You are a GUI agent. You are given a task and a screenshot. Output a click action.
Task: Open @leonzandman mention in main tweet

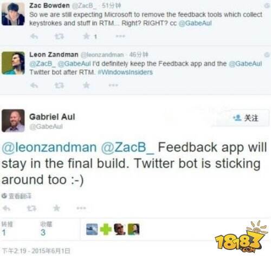tap(49, 147)
